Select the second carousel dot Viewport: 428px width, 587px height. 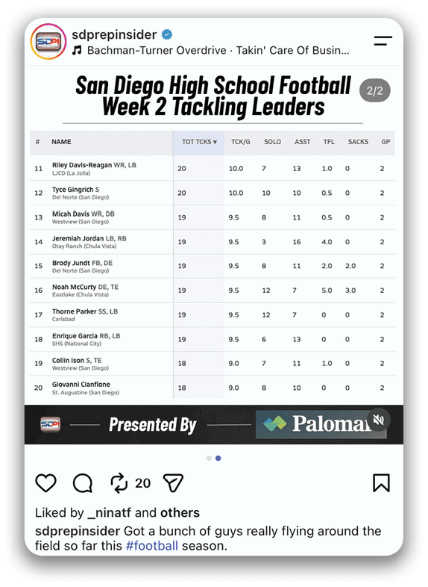[x=218, y=459]
